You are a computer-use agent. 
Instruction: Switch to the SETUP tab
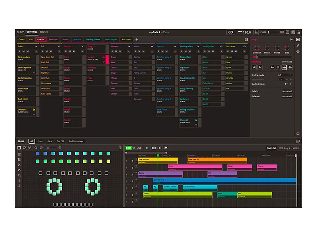click(x=21, y=32)
